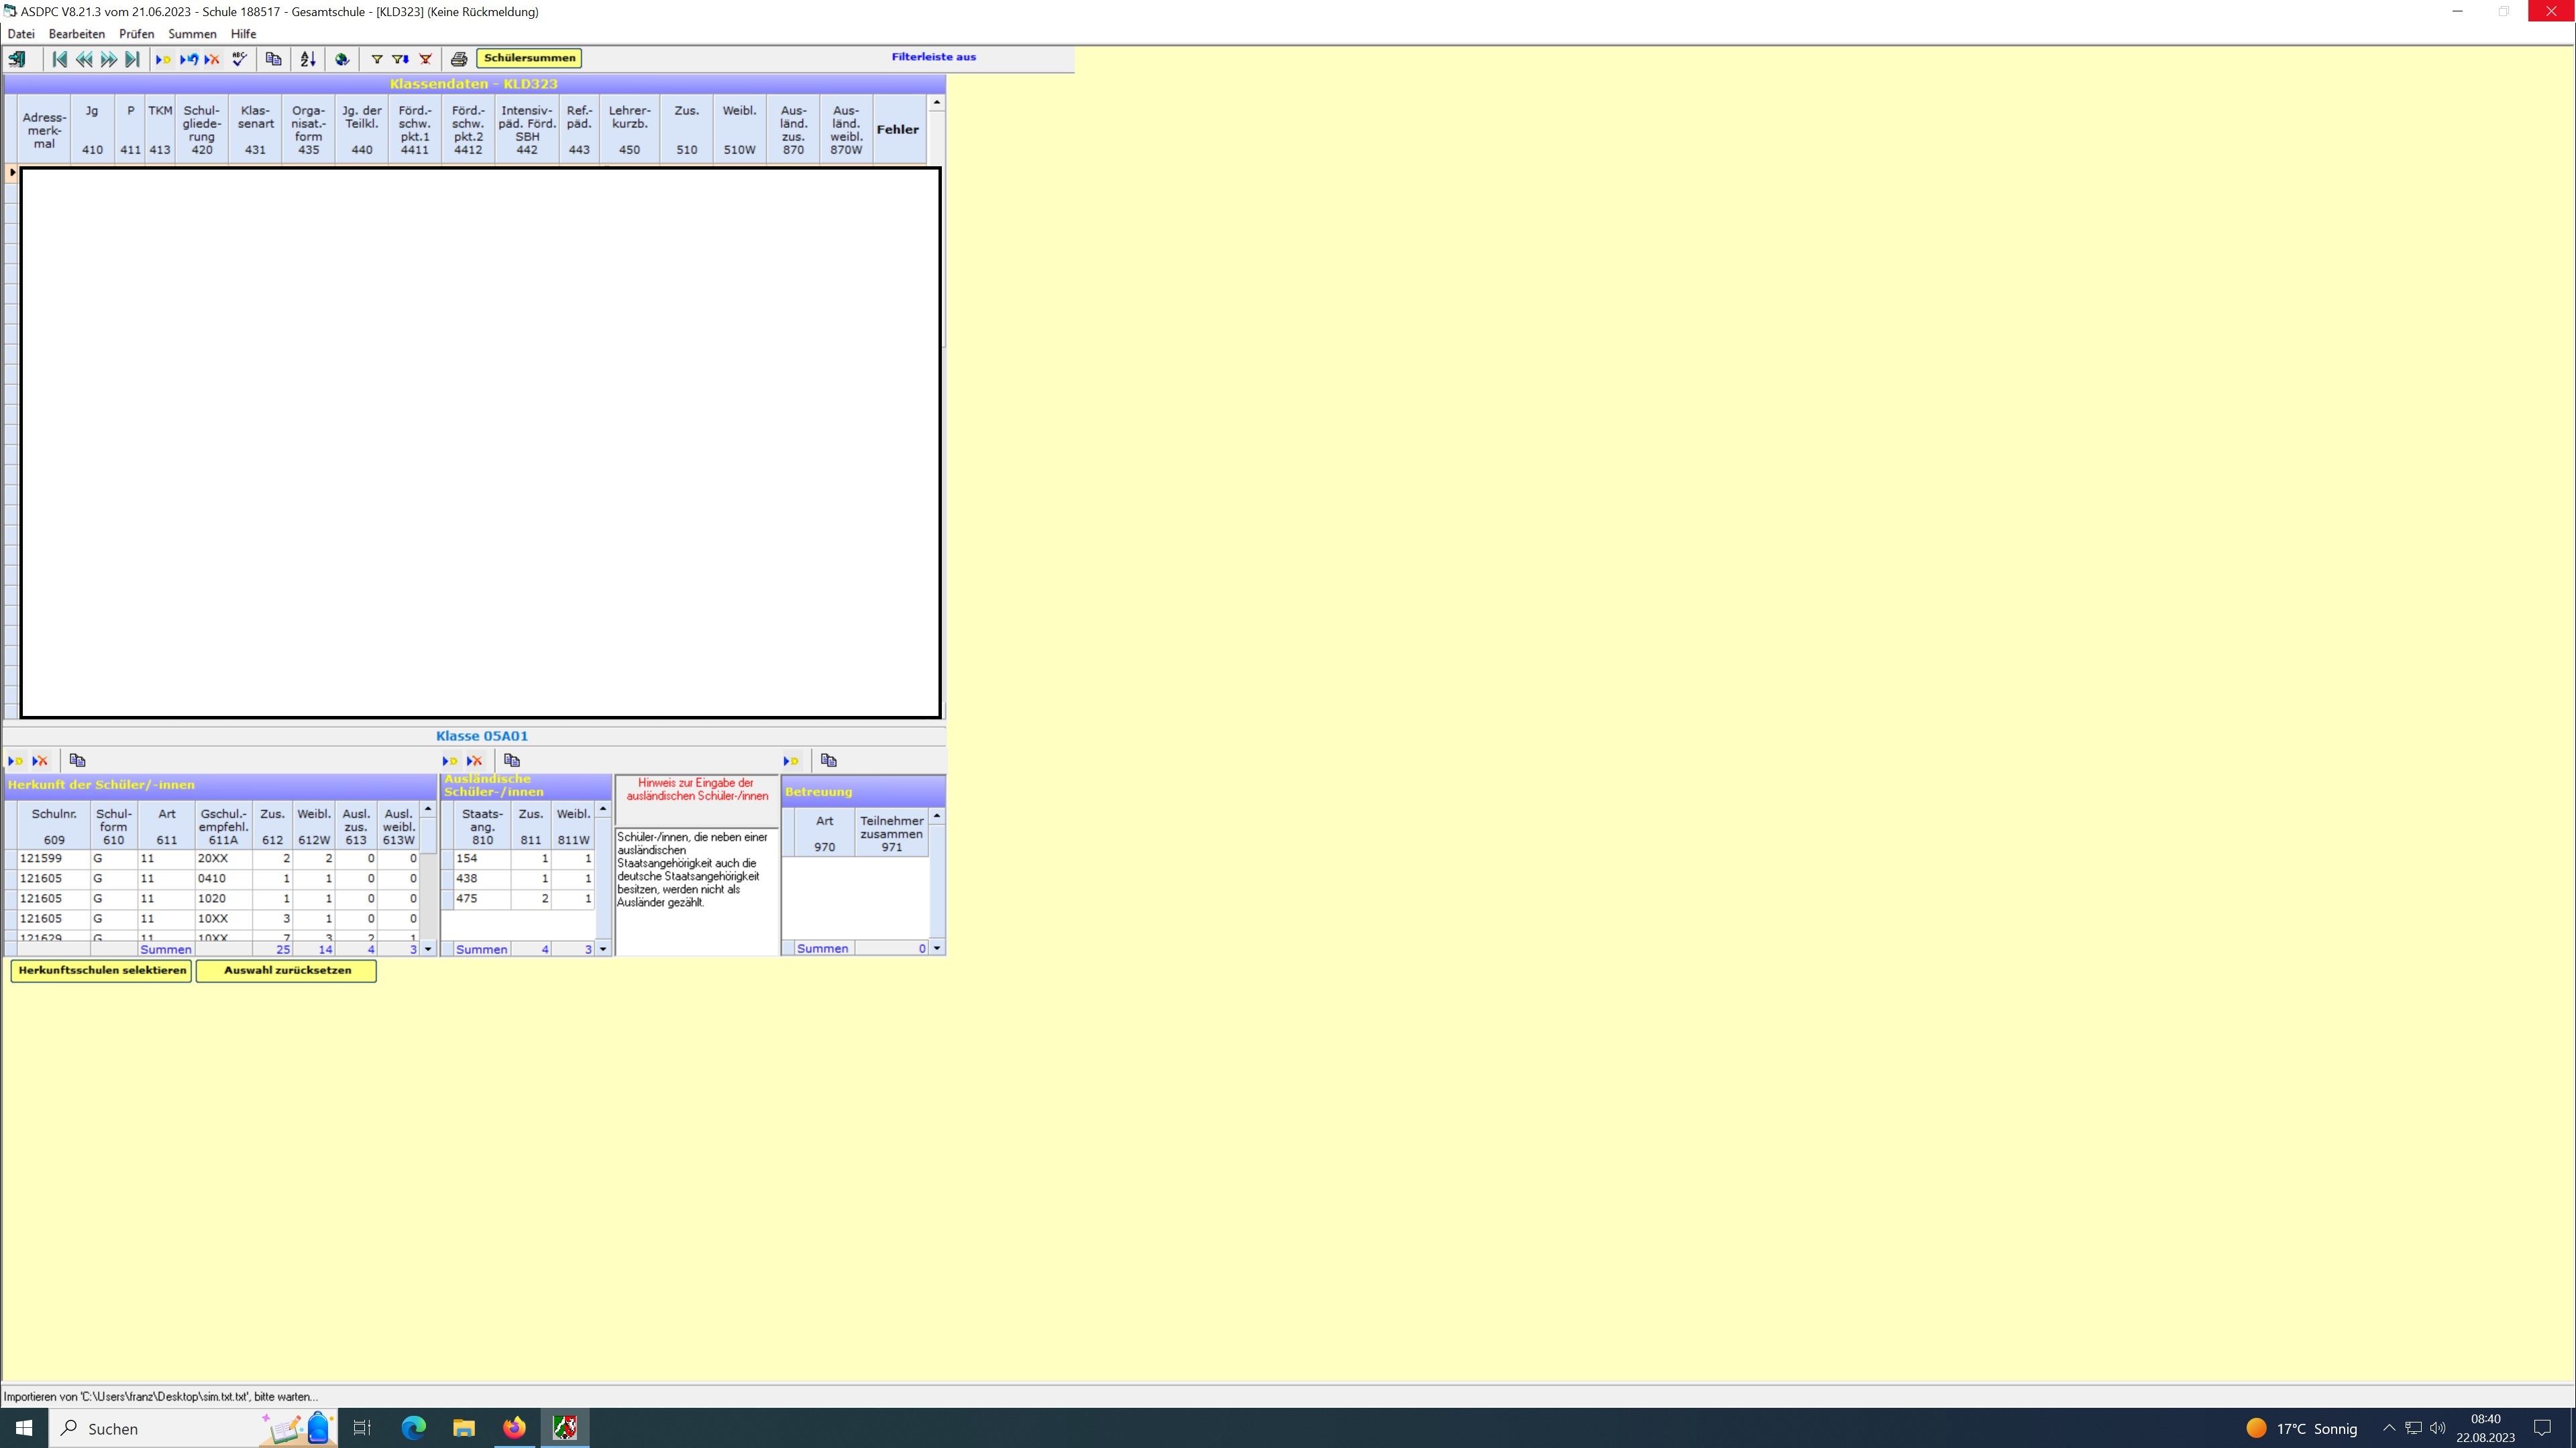Click the Adressmerkmal column header

pyautogui.click(x=44, y=130)
